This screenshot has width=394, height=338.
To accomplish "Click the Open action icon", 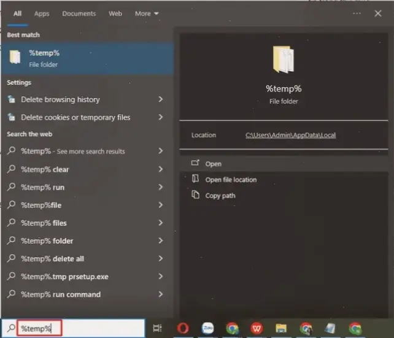I will click(195, 163).
